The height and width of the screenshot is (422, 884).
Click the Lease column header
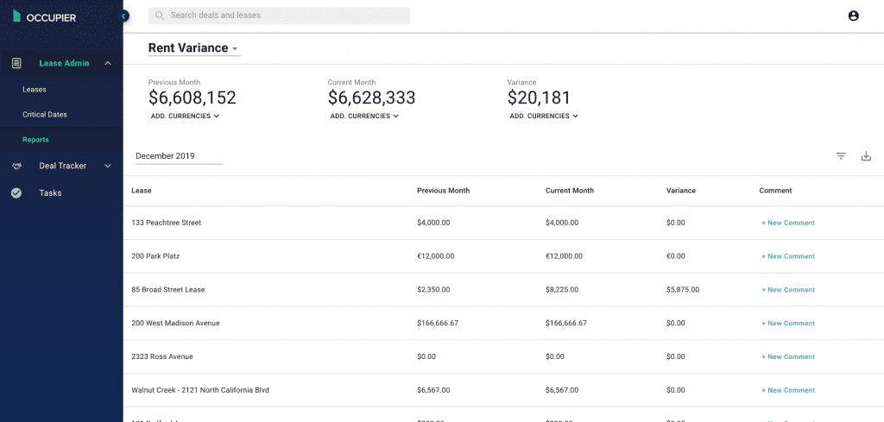point(142,191)
